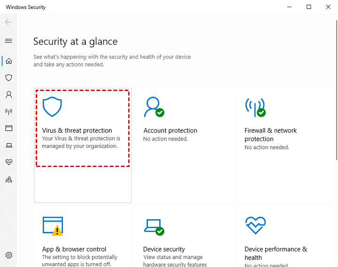The width and height of the screenshot is (338, 267).
Task: Open Settings gear in the sidebar
Action: pos(8,256)
